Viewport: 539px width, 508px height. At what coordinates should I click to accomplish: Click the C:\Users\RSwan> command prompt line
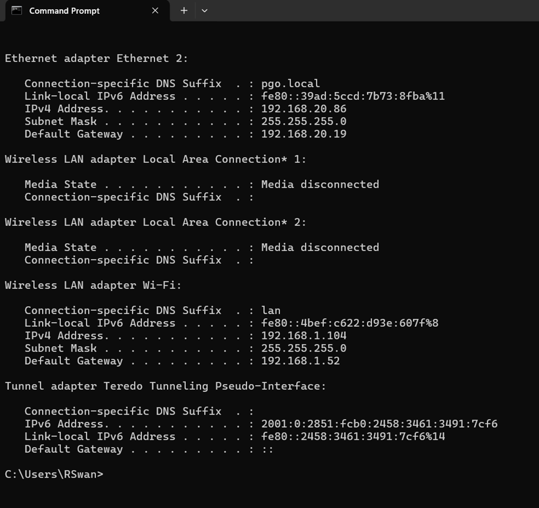(54, 474)
